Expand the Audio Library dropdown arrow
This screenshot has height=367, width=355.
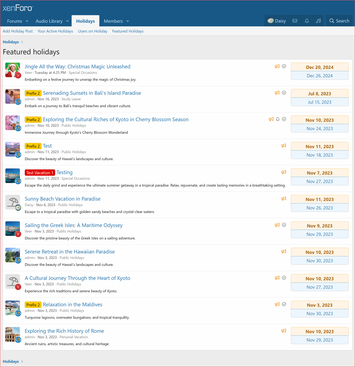click(67, 21)
